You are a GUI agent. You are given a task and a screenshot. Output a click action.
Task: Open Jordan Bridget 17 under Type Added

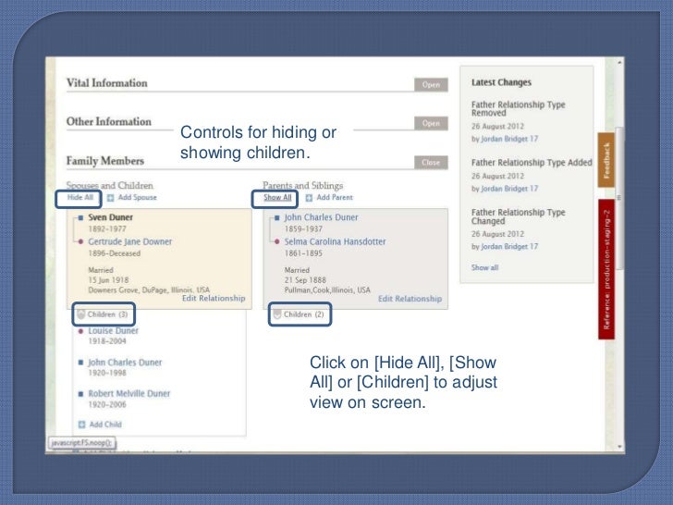pos(509,189)
